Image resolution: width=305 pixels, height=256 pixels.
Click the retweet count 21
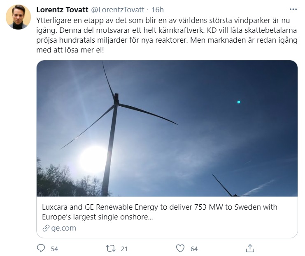click(x=125, y=248)
